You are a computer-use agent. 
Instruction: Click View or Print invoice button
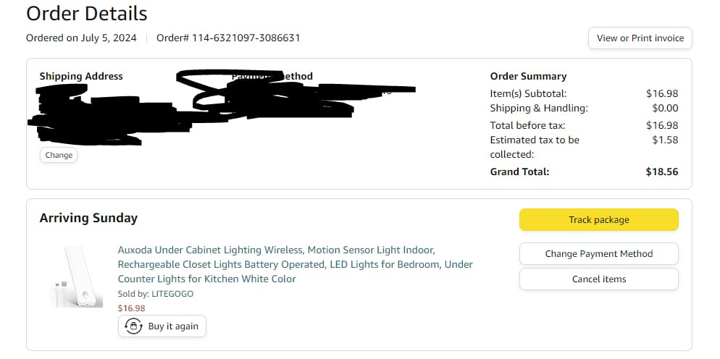[640, 38]
